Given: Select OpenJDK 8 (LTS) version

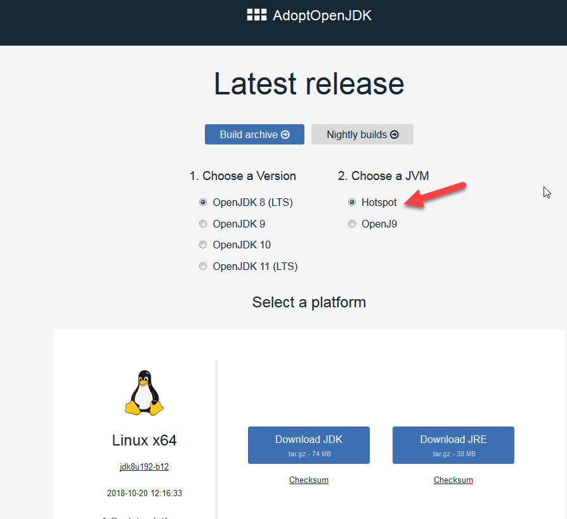Looking at the screenshot, I should 203,202.
